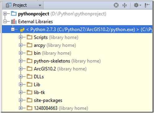
Task: Expand the site-packages folder
Action: [x=21, y=100]
